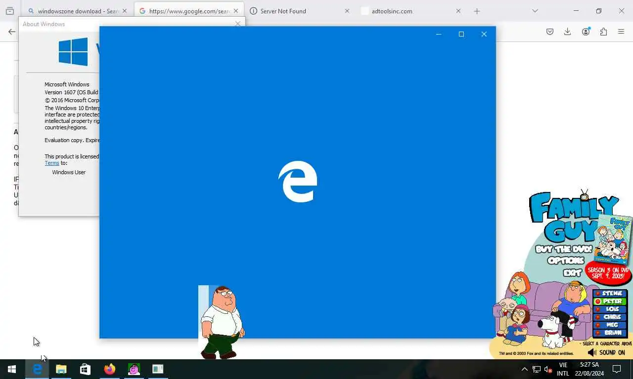Image resolution: width=633 pixels, height=379 pixels.
Task: Select the Peter character option
Action: tap(610, 301)
